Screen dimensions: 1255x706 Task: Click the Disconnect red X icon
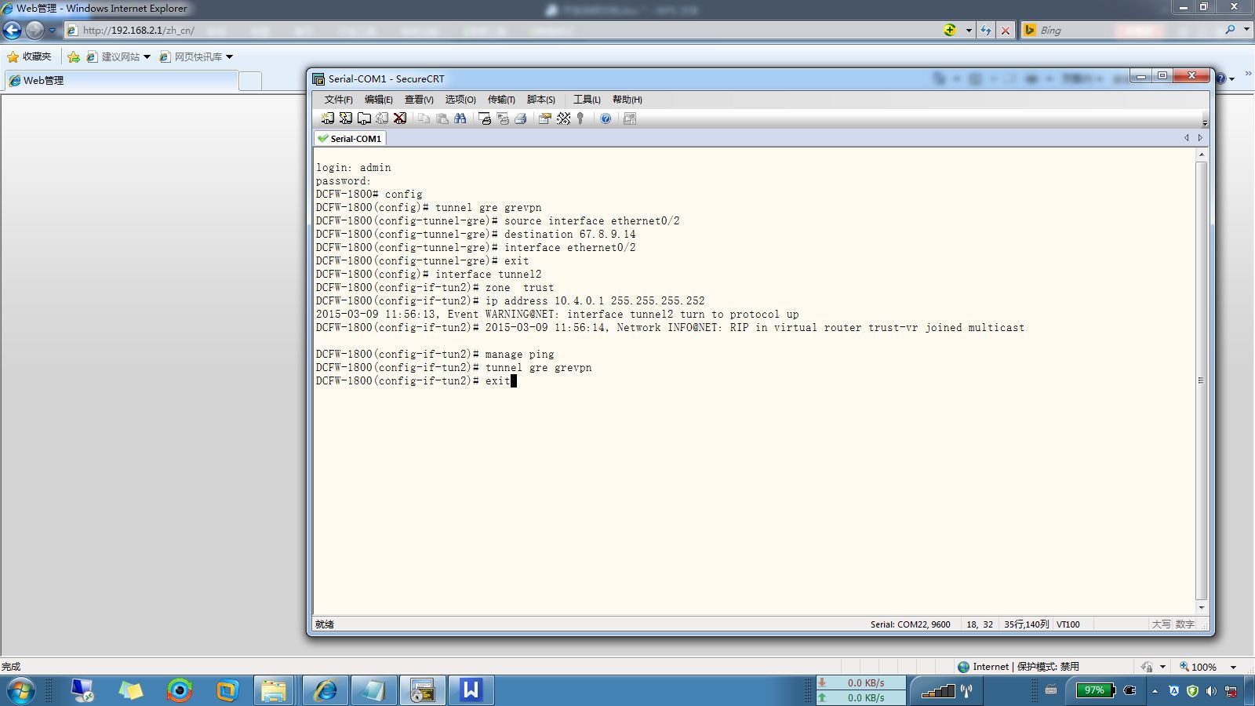point(400,118)
